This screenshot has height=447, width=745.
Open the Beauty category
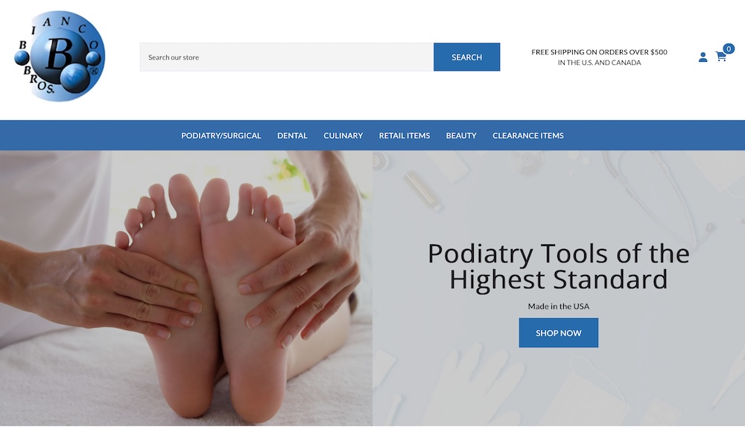[x=461, y=136]
